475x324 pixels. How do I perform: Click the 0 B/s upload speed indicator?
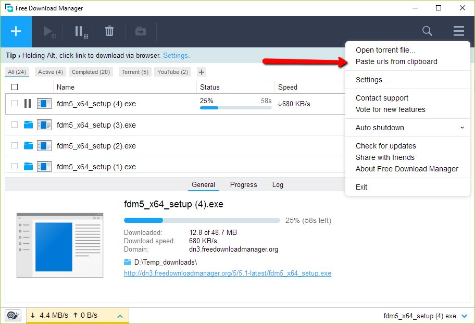click(85, 316)
